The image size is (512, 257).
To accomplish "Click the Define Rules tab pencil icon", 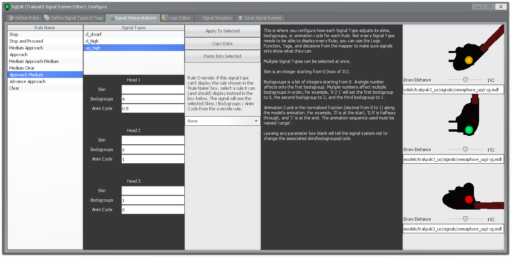I will (11, 18).
